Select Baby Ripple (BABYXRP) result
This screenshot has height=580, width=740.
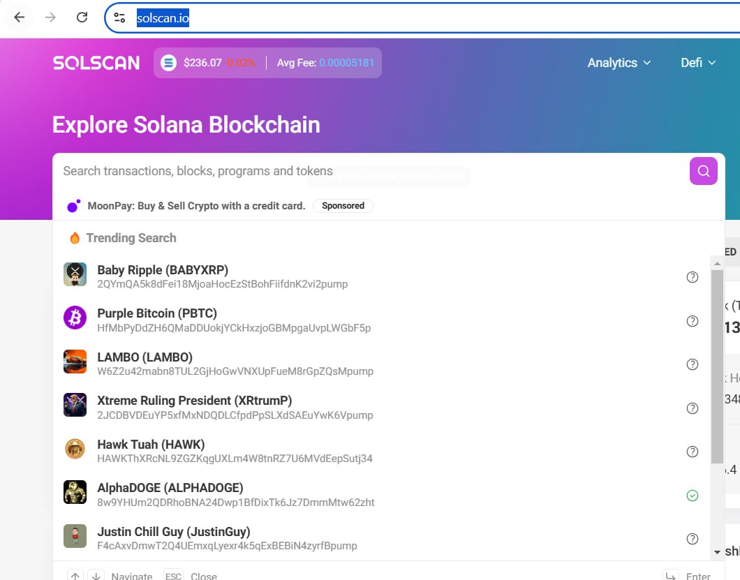click(383, 276)
